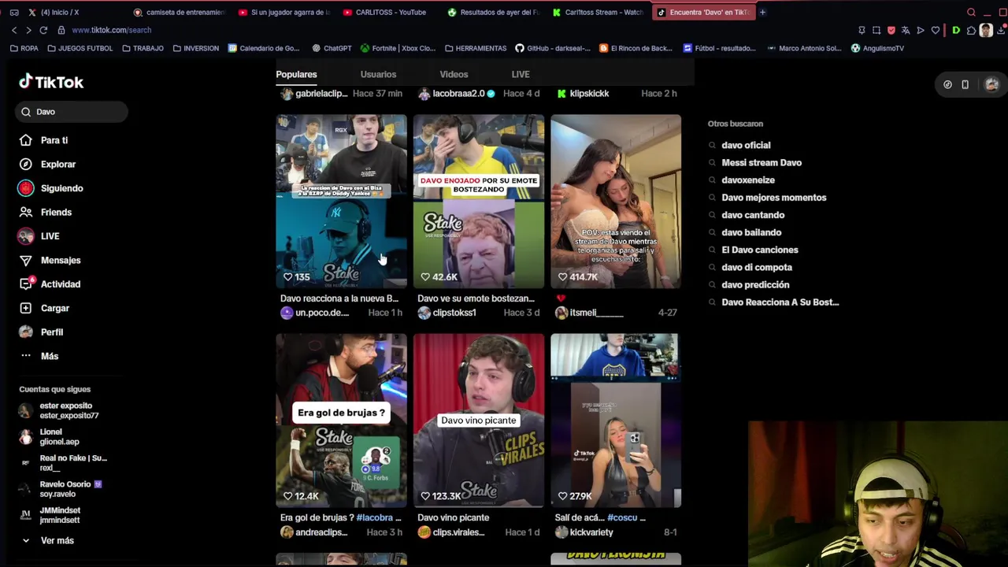Switch to the Videos tab
The width and height of the screenshot is (1008, 567).
click(x=454, y=74)
